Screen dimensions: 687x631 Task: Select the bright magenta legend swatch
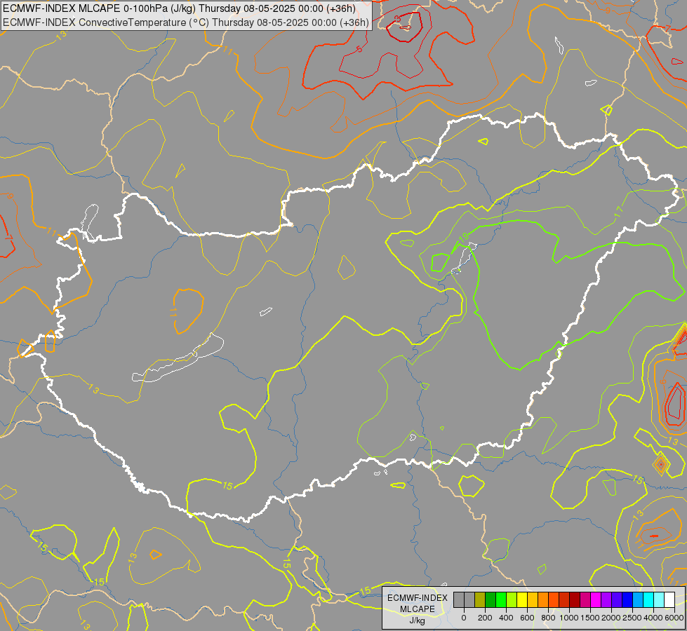[x=596, y=599]
